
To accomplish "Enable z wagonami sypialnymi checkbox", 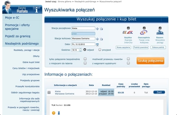I will tap(128, 63).
